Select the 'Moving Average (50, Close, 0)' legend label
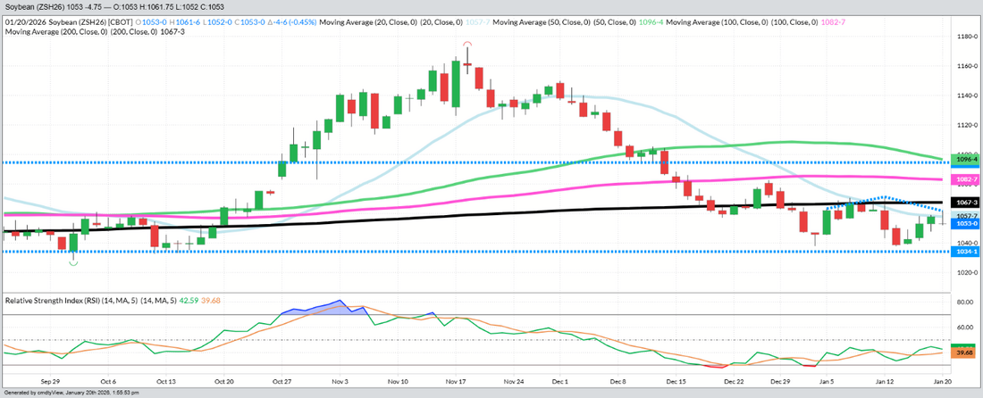 tap(540, 22)
